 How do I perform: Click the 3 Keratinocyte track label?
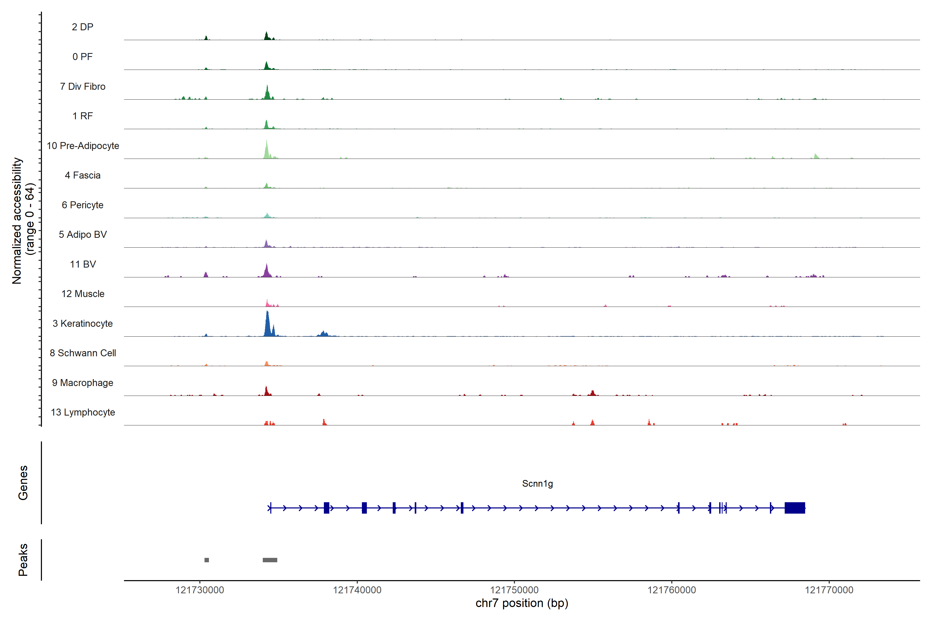(82, 324)
